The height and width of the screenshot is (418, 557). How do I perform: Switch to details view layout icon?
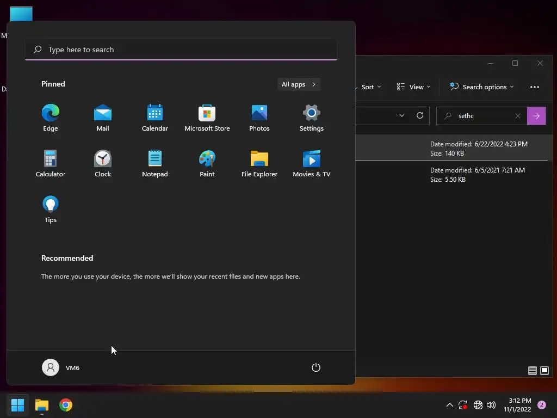[x=532, y=371]
